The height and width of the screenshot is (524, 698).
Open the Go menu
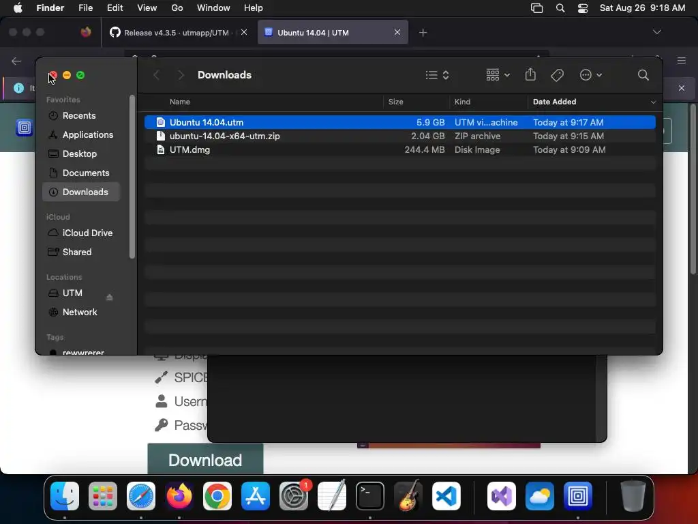click(177, 8)
